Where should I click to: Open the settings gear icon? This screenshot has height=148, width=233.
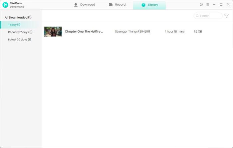point(201,4)
